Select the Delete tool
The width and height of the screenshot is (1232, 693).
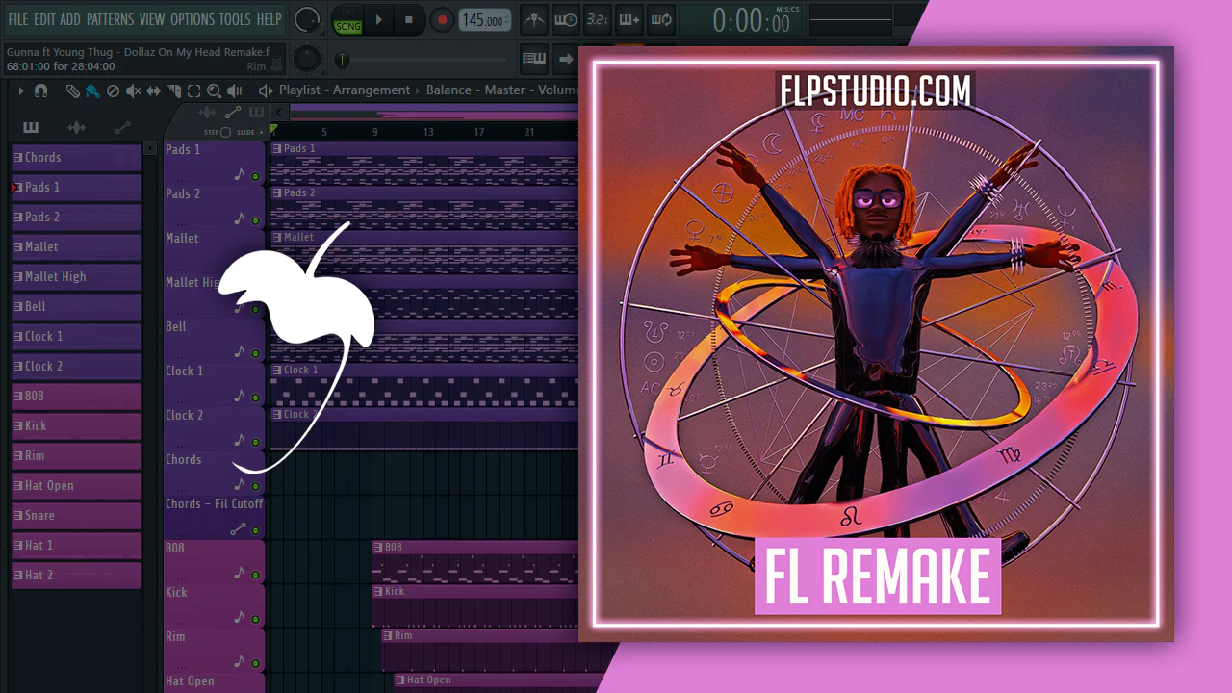point(113,90)
